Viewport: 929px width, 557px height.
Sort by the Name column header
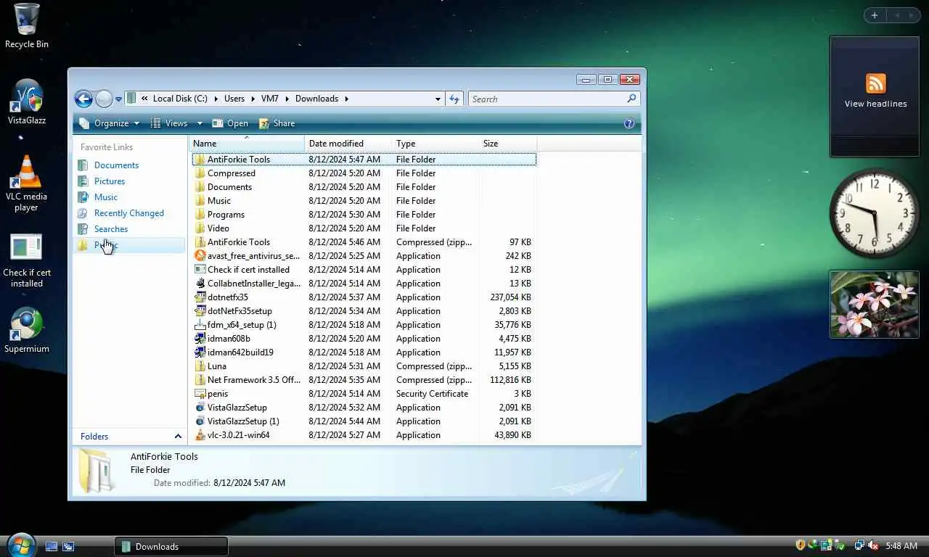pyautogui.click(x=247, y=144)
